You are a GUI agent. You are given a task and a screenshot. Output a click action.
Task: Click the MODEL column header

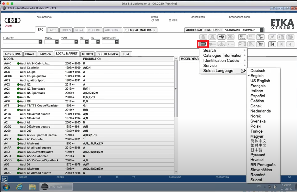click(x=9, y=59)
